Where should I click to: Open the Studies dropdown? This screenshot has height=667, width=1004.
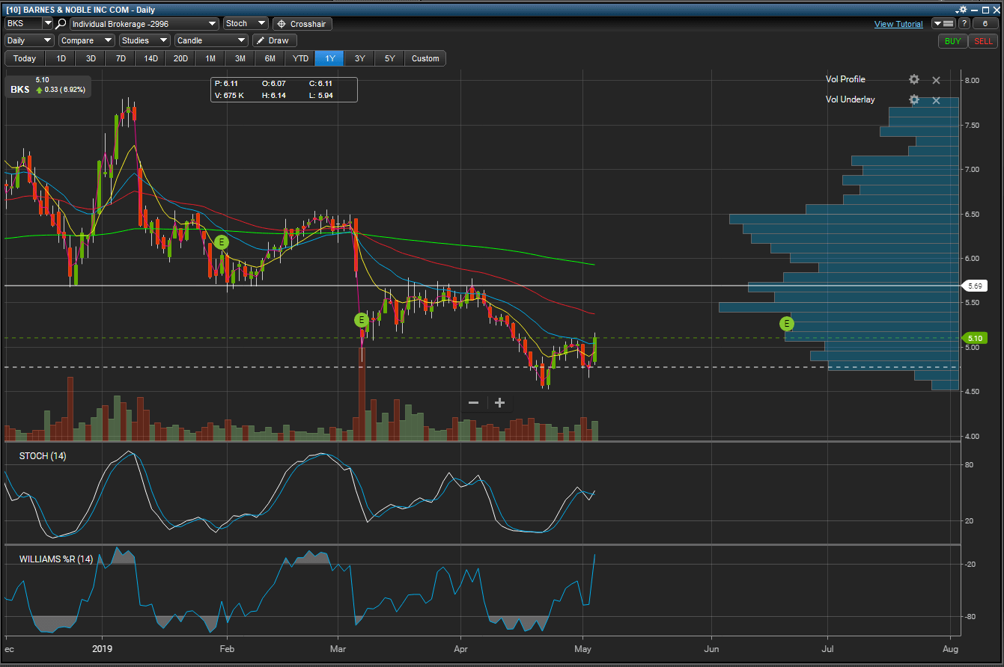144,40
